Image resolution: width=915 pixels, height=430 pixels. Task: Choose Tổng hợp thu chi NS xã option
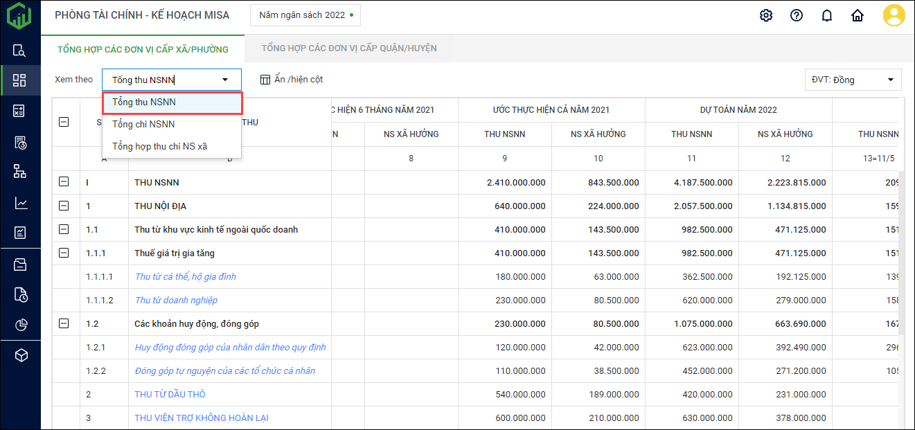click(159, 147)
